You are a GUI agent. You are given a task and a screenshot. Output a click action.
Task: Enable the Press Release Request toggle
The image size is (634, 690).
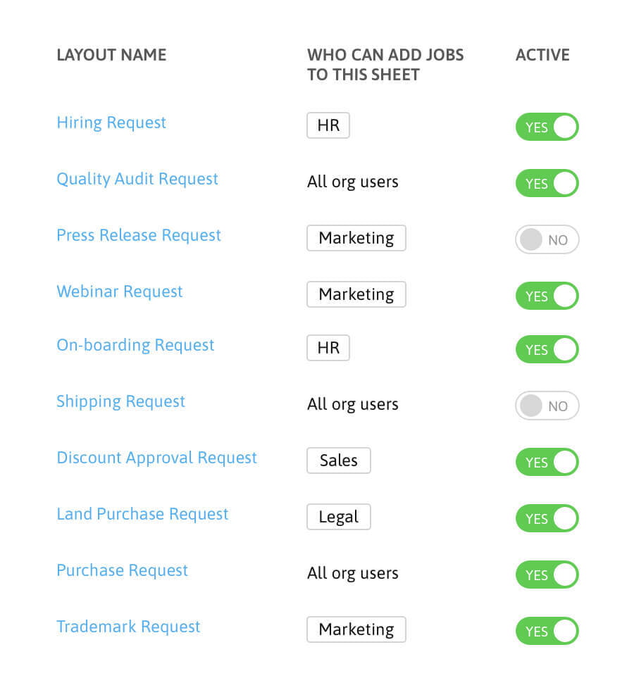point(547,240)
